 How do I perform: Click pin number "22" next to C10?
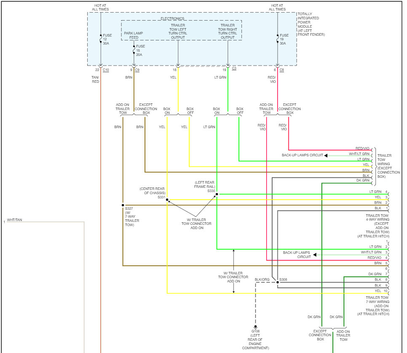click(97, 70)
